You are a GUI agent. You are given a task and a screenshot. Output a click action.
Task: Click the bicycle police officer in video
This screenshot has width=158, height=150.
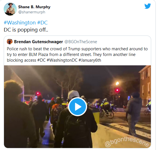tap(106, 108)
